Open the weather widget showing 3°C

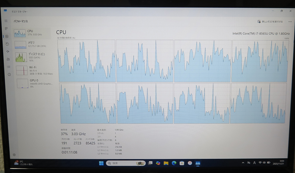pyautogui.click(x=24, y=163)
